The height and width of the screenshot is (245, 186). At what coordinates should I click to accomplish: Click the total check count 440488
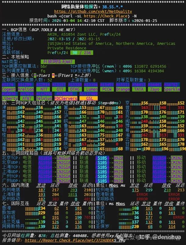(79, 236)
